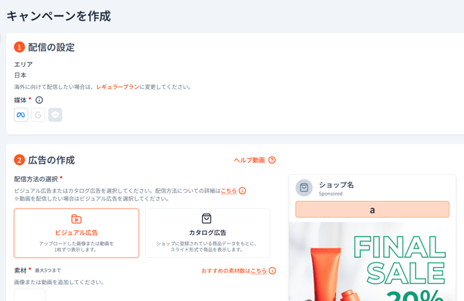Open the info icon beside 媒体
Screen dimensions: 464x301
coord(39,100)
